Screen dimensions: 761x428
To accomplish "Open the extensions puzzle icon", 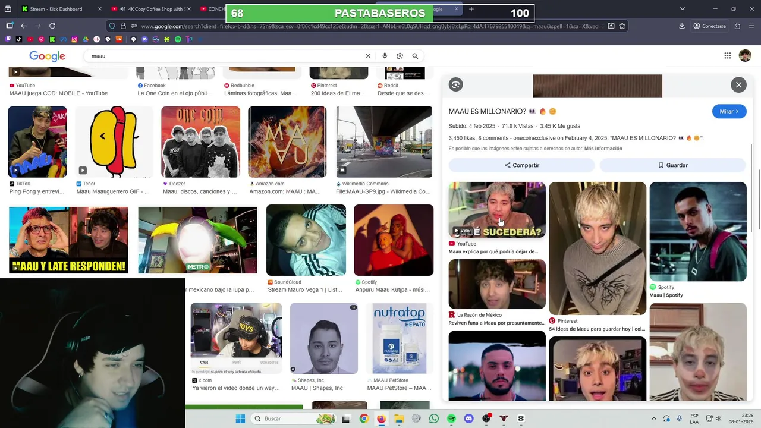I will click(737, 26).
